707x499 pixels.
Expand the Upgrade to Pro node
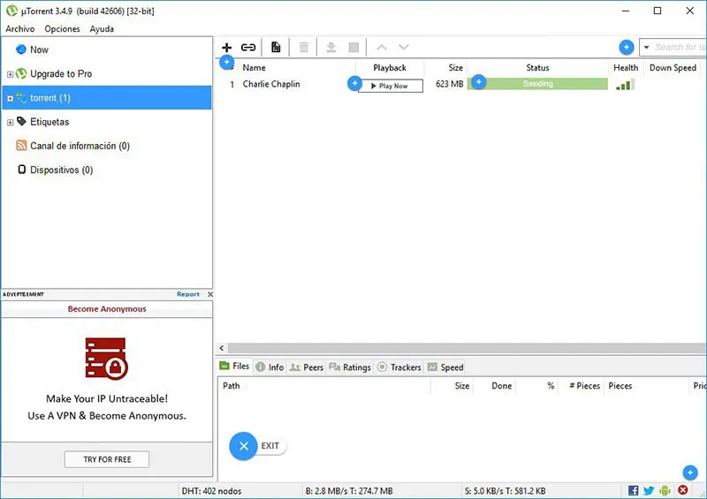point(10,74)
